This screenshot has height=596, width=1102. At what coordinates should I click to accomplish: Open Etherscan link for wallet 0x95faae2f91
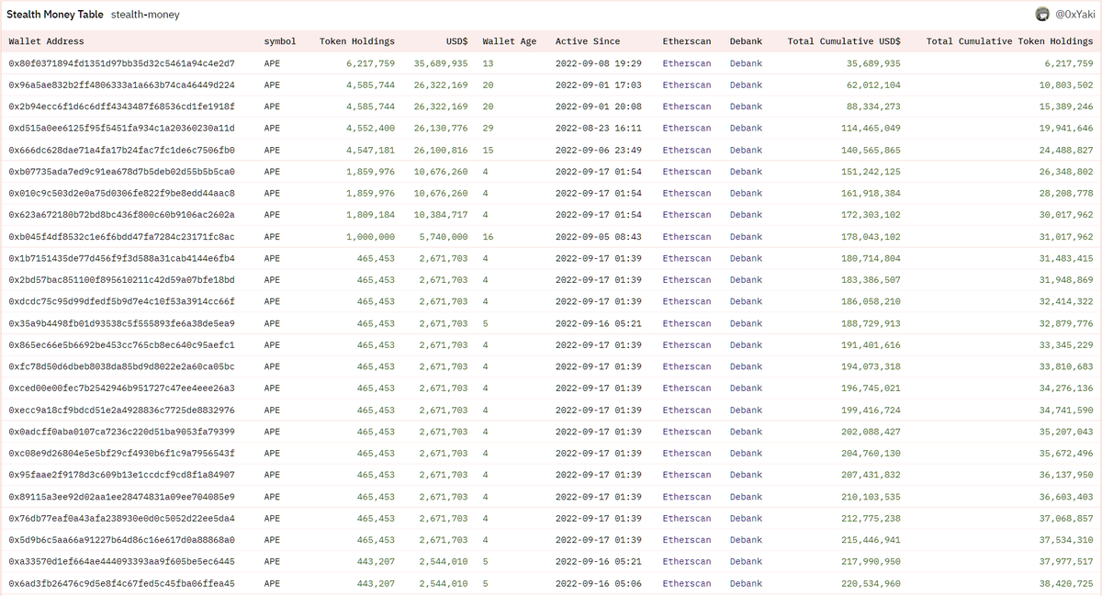tap(687, 475)
